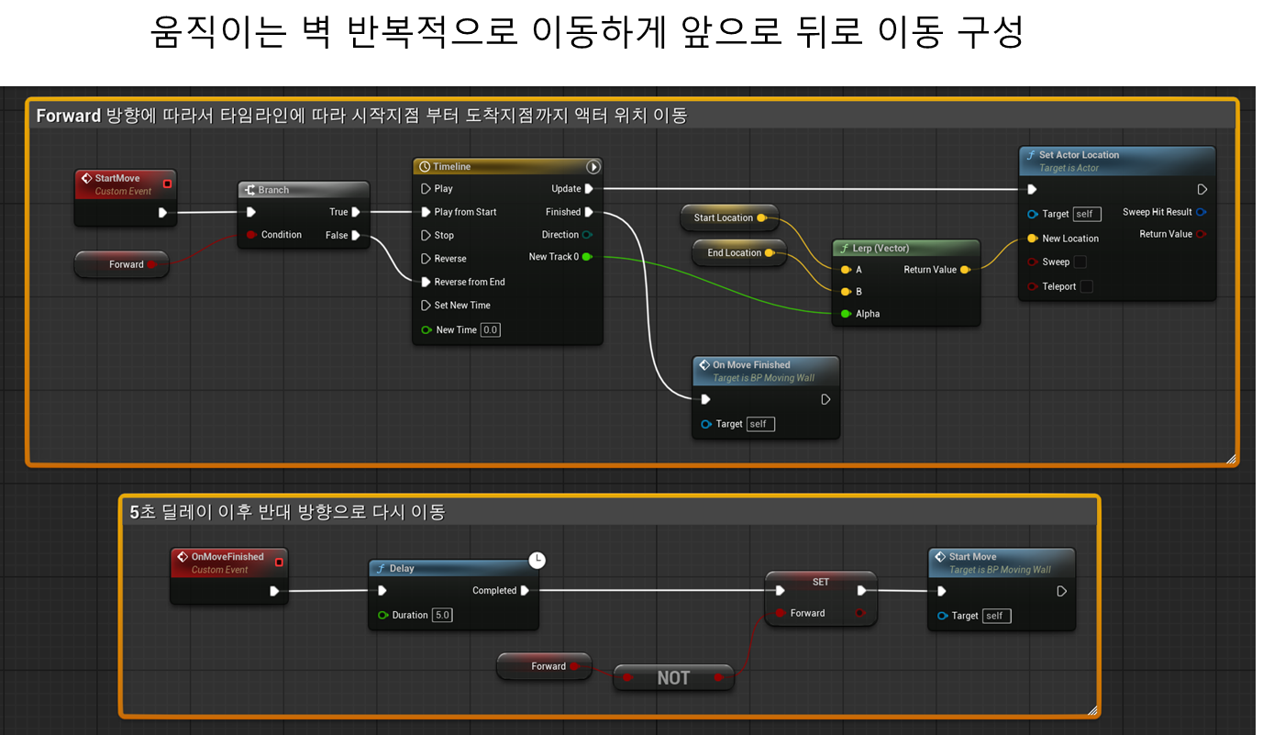Image resolution: width=1285 pixels, height=735 pixels.
Task: Click the Delay Duration 5.0 value field
Action: coord(442,615)
